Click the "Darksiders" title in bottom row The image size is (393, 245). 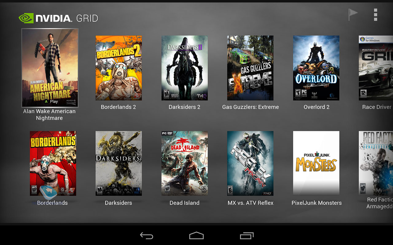coord(119,203)
